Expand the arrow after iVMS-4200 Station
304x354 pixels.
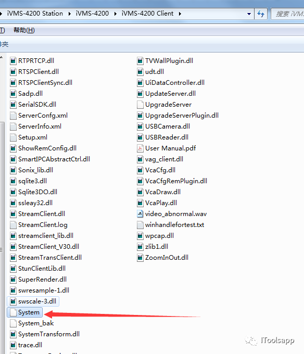70,14
